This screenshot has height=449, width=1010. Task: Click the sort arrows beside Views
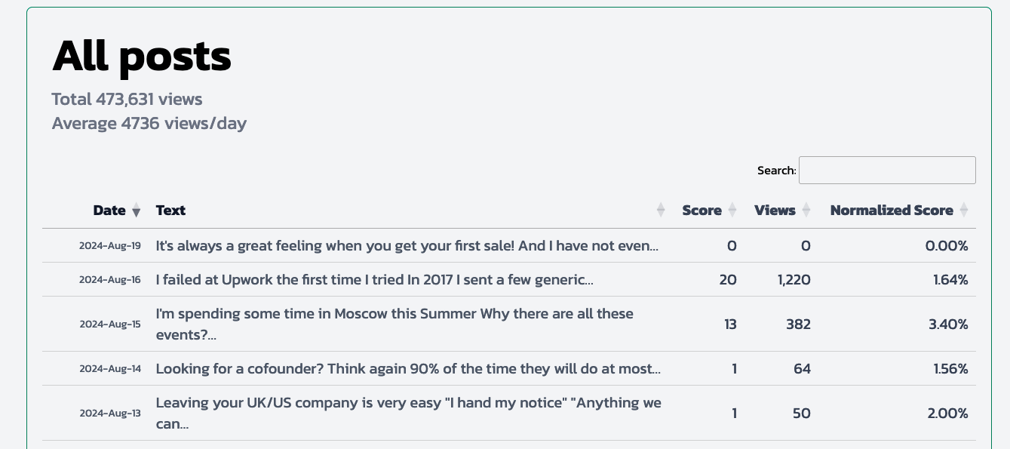point(806,211)
